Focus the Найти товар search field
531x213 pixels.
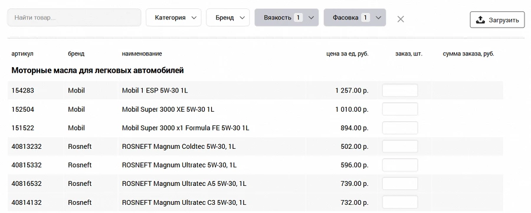(x=74, y=18)
